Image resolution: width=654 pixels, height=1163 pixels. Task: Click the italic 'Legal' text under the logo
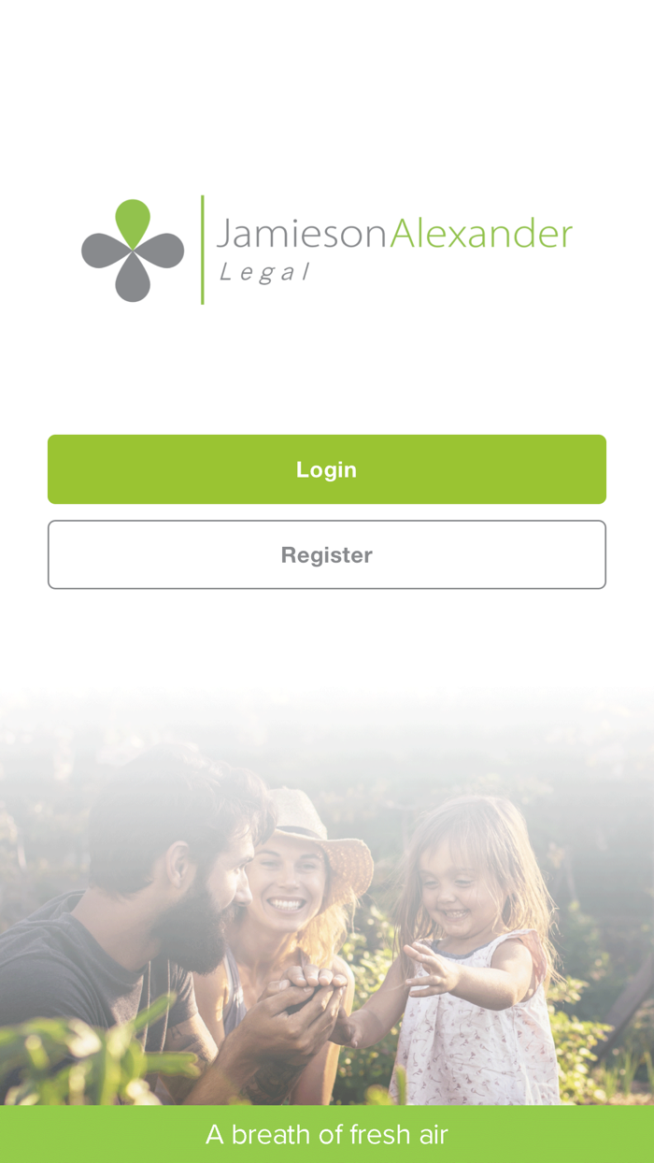263,272
